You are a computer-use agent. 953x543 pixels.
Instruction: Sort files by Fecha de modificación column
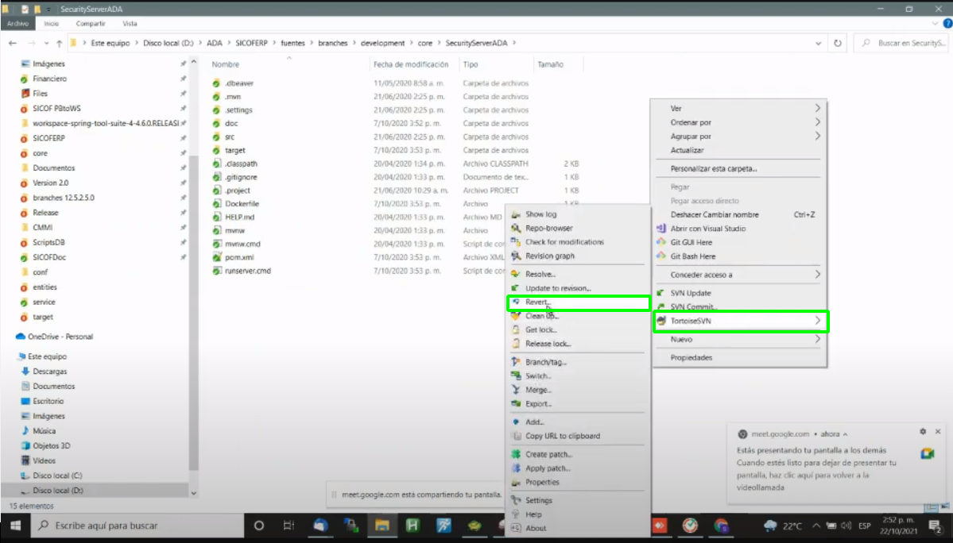[411, 64]
